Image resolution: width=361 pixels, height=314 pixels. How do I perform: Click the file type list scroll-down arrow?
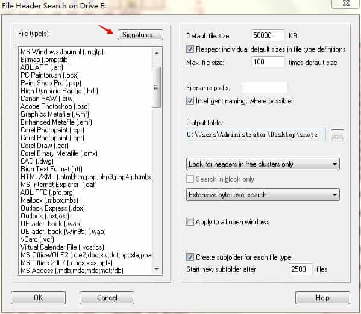pos(157,269)
